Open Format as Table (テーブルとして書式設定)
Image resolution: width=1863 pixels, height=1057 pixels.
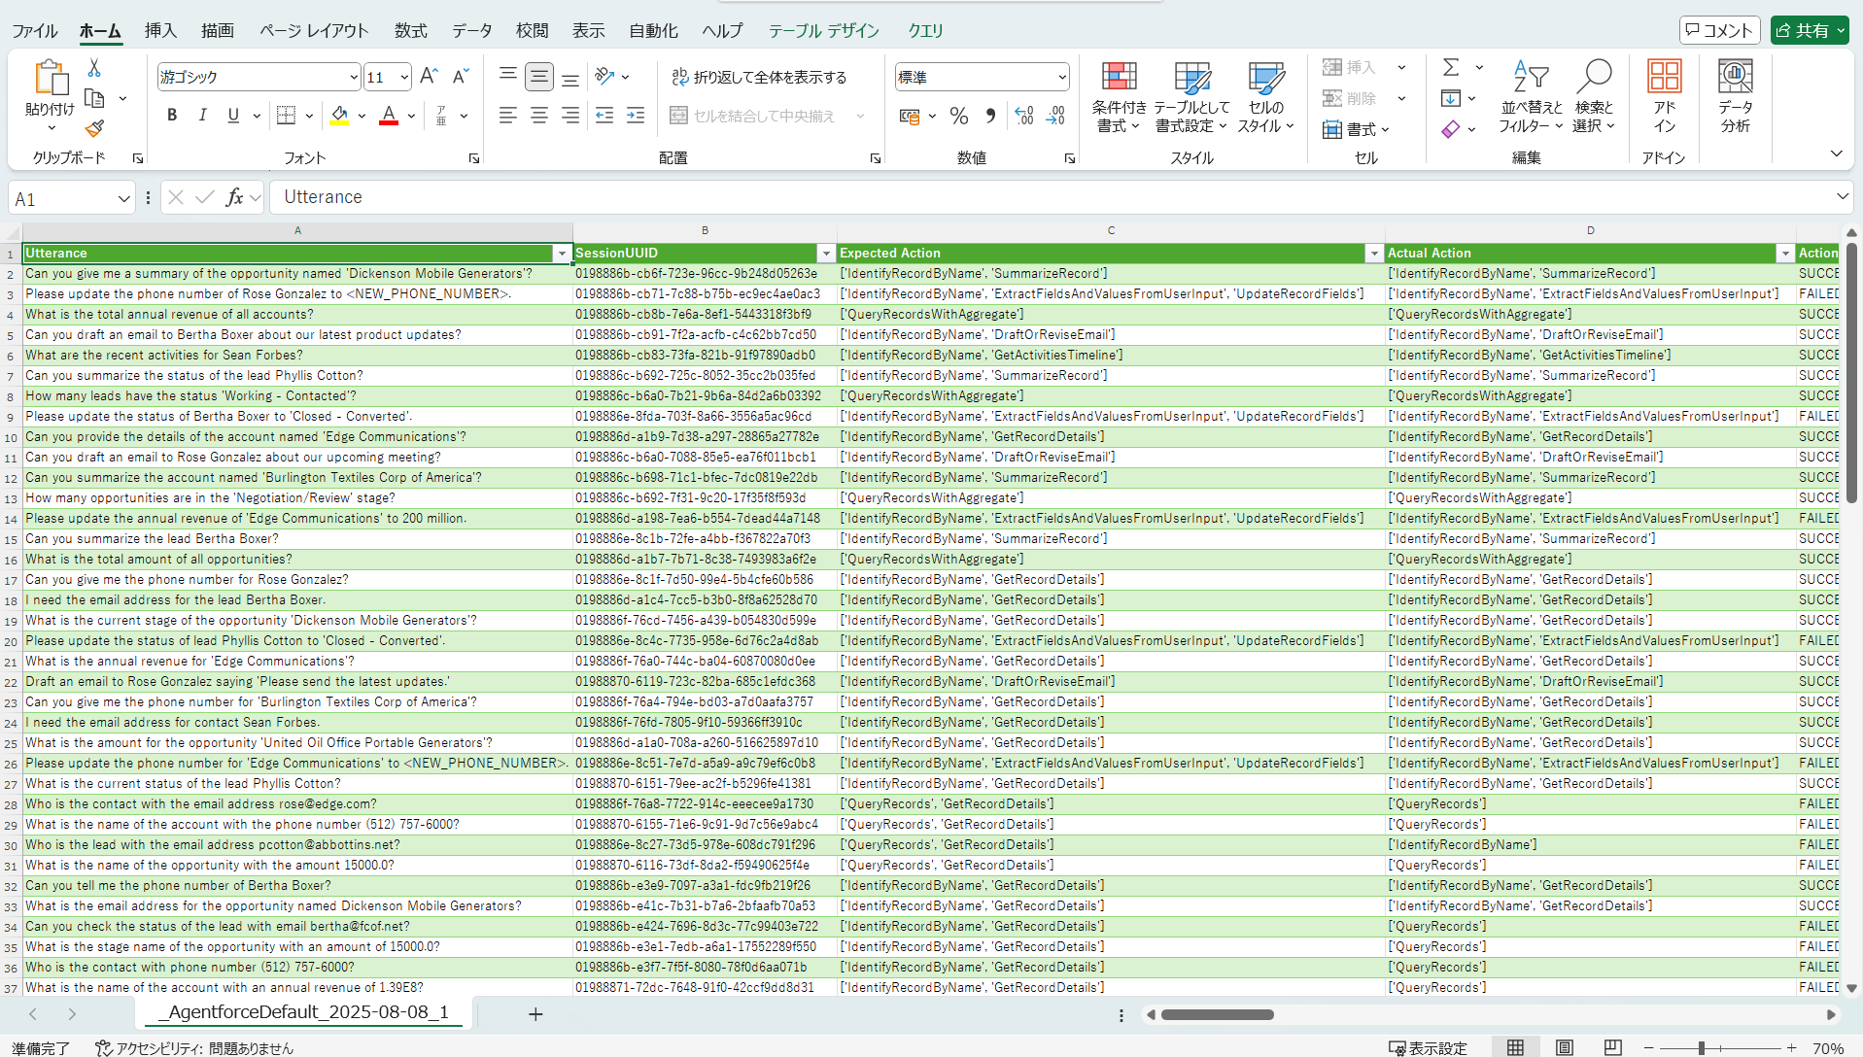[1191, 96]
